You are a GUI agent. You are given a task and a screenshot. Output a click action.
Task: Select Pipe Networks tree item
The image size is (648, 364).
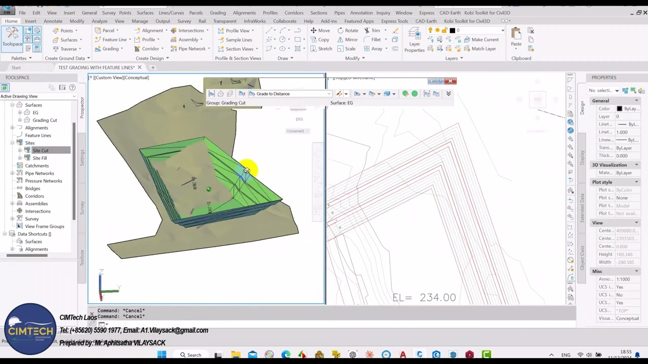[39, 173]
